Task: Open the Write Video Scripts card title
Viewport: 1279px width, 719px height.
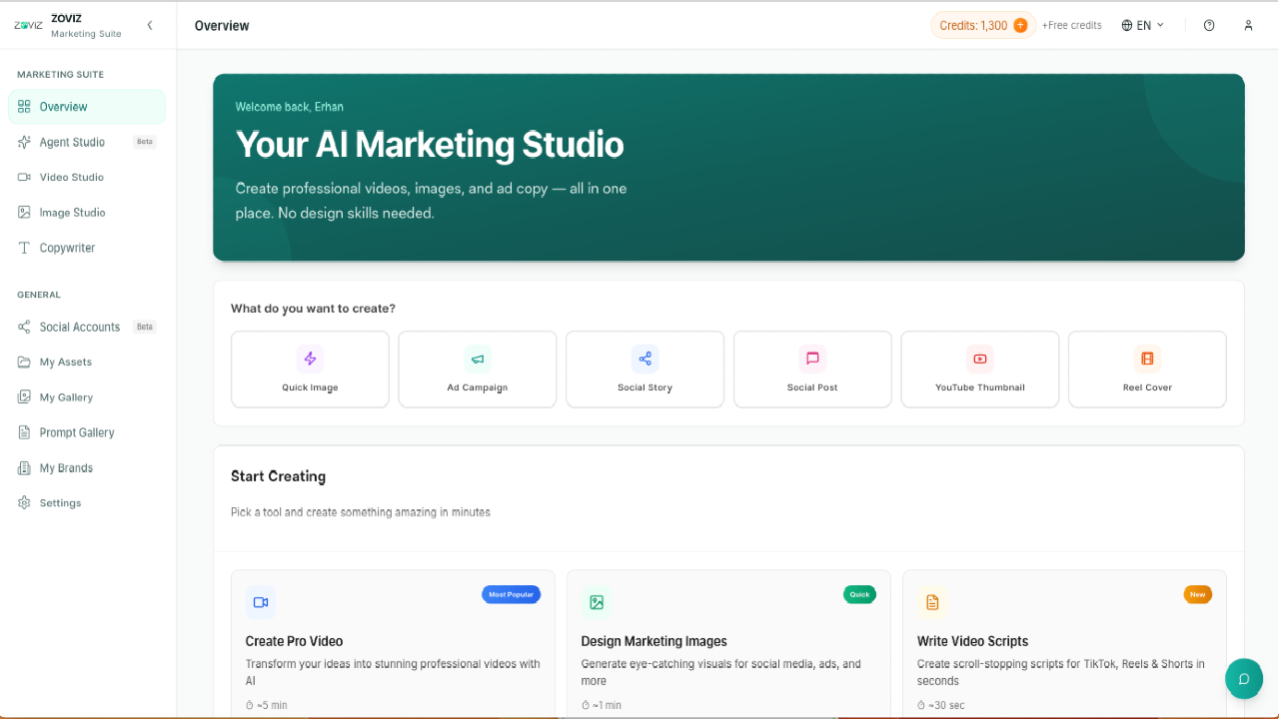Action: pyautogui.click(x=972, y=641)
